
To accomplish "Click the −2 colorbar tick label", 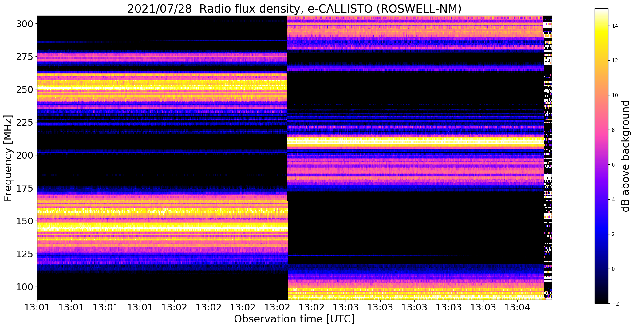I will [x=615, y=304].
